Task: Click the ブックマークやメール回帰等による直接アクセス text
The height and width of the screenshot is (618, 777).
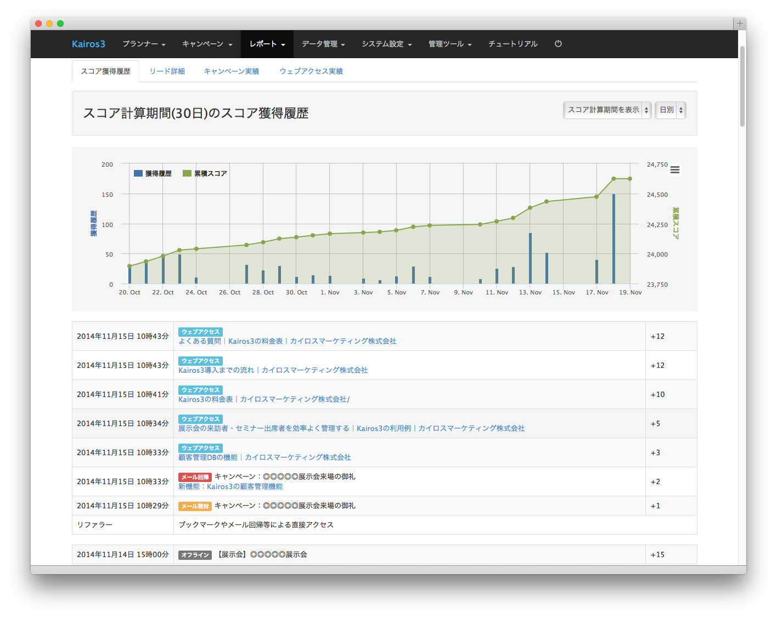Action: [x=256, y=525]
